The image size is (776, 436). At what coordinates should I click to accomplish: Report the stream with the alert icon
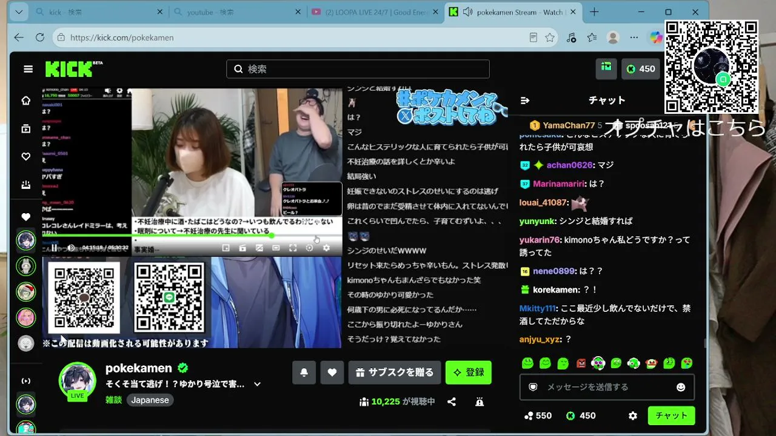tap(480, 401)
